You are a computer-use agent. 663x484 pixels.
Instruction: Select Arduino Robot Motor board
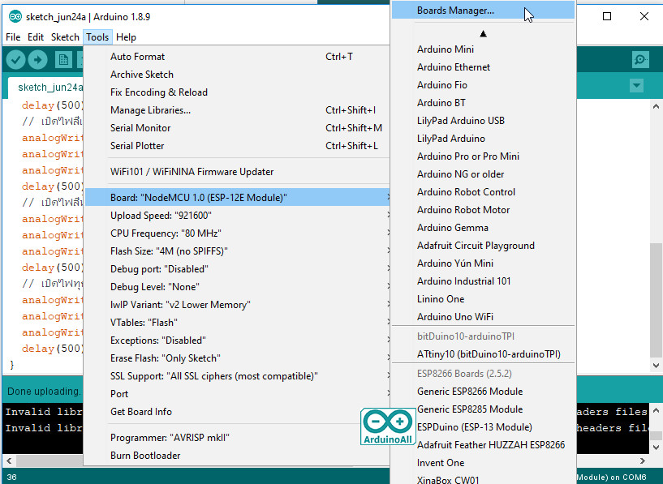(x=483, y=210)
